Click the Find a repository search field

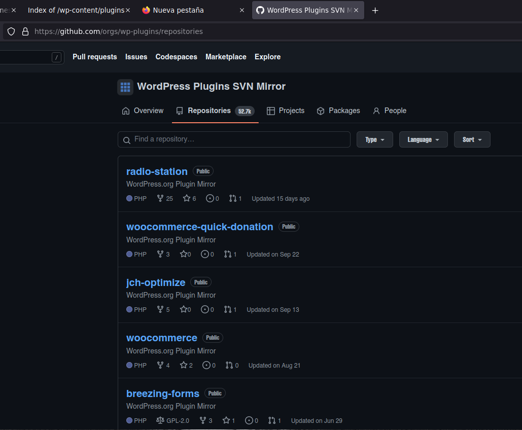click(x=234, y=139)
